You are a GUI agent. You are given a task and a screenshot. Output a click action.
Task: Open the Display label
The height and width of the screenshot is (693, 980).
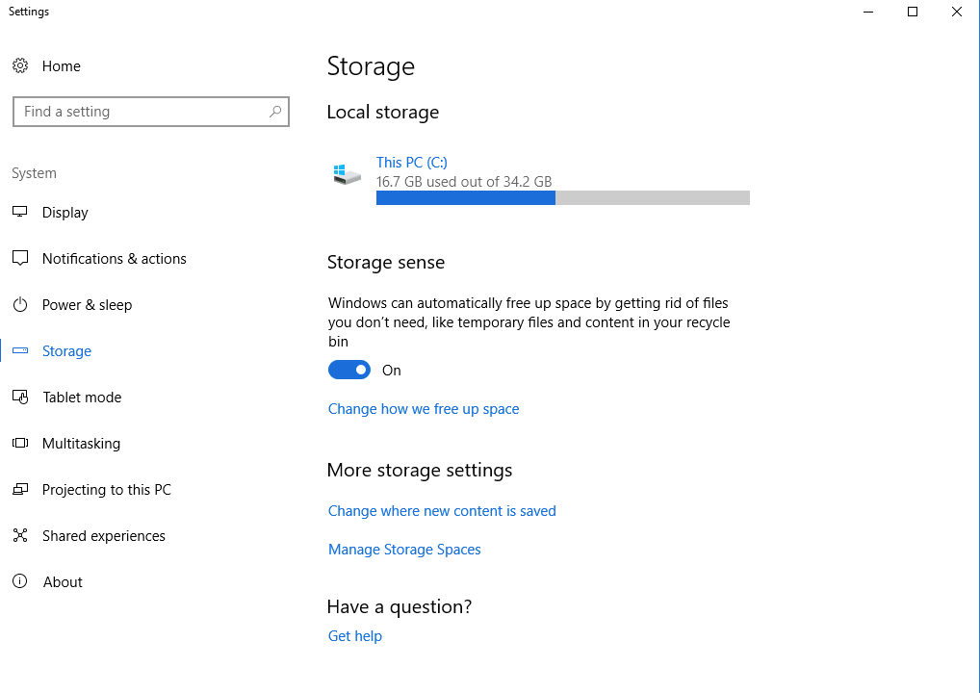click(65, 213)
